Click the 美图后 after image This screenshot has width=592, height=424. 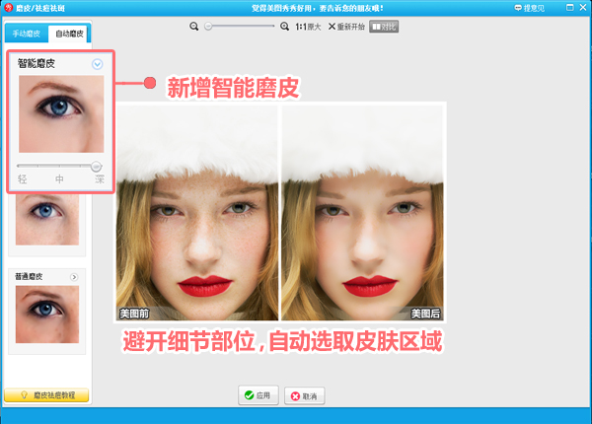pyautogui.click(x=362, y=213)
